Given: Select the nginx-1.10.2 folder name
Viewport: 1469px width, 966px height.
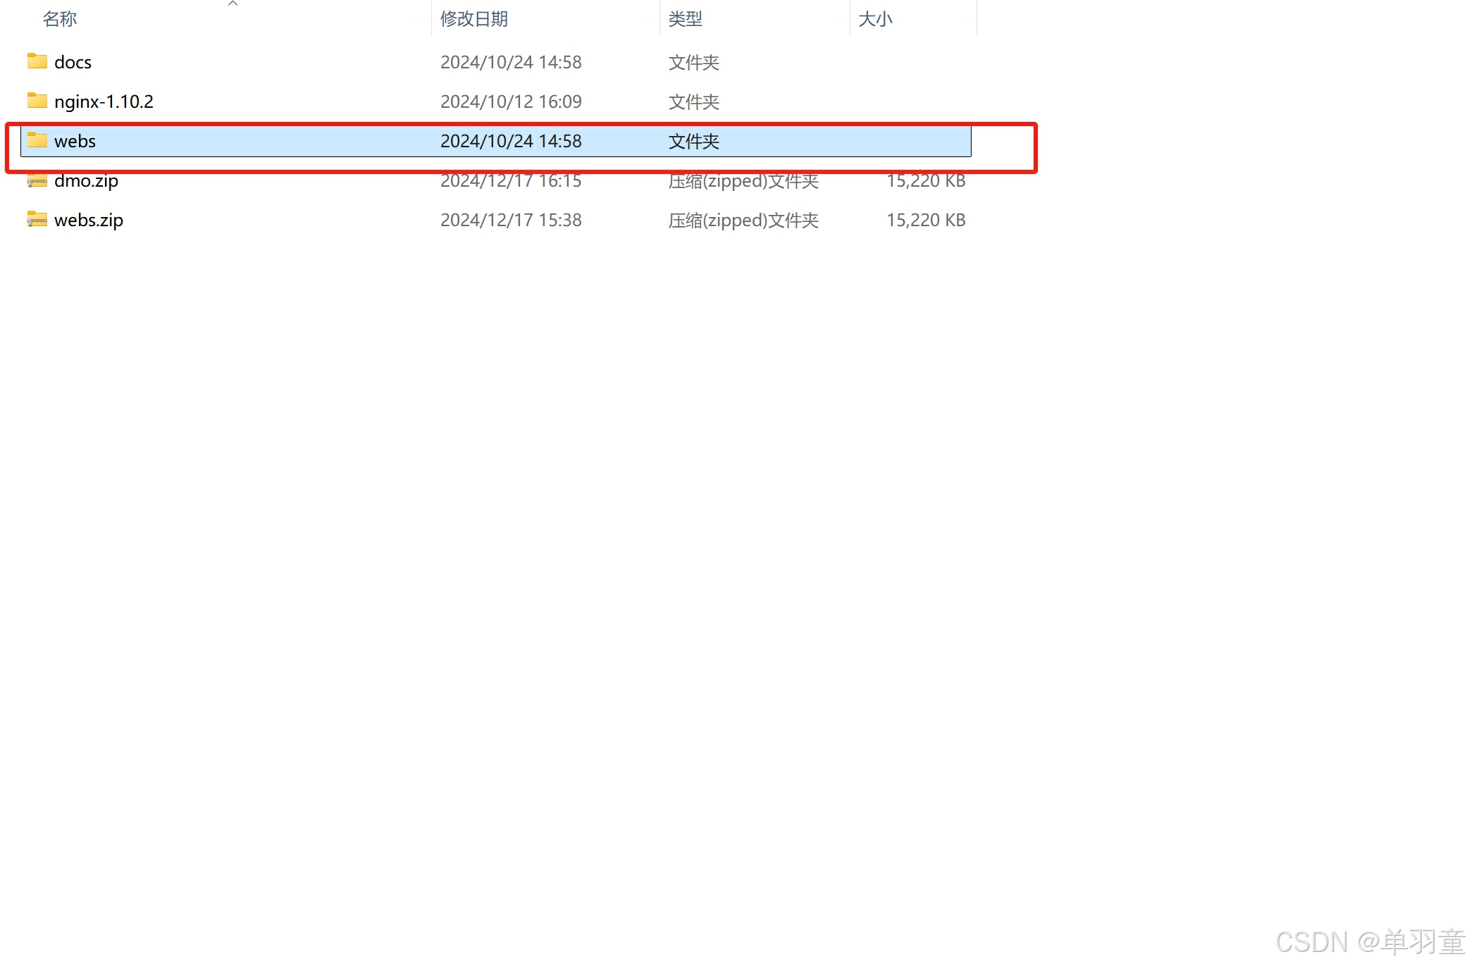Looking at the screenshot, I should coord(104,101).
